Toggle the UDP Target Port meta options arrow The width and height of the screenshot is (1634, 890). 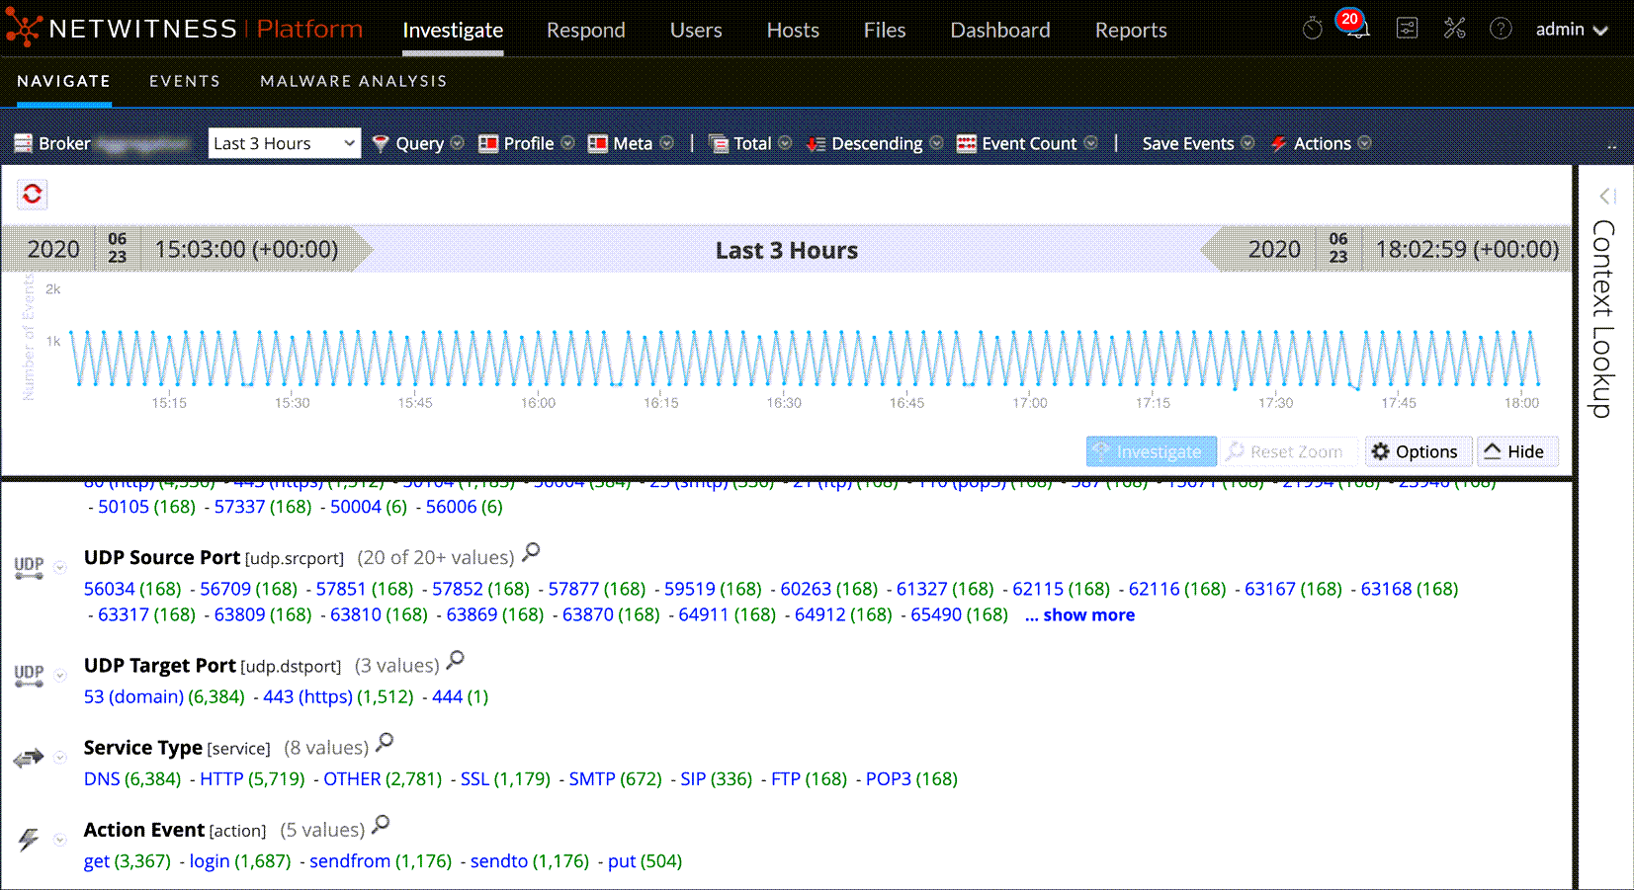(x=60, y=676)
